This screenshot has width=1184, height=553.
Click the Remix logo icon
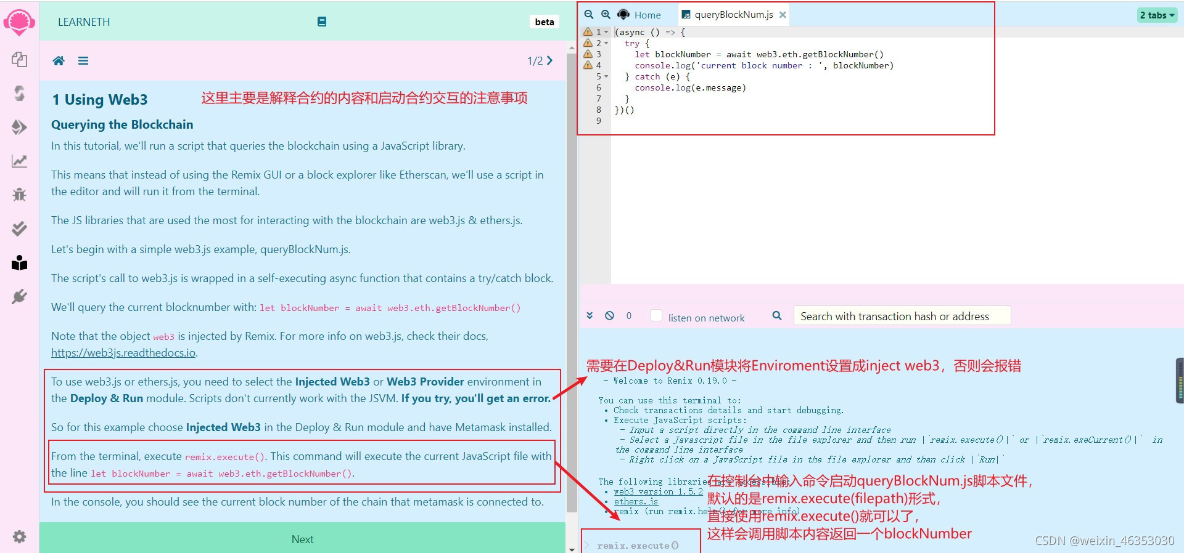point(19,22)
